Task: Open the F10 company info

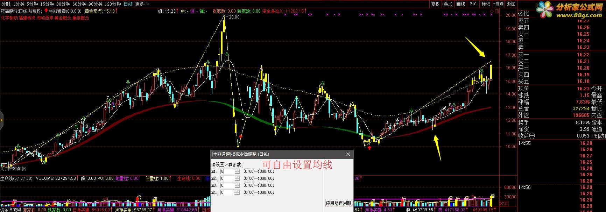Action: point(473,4)
